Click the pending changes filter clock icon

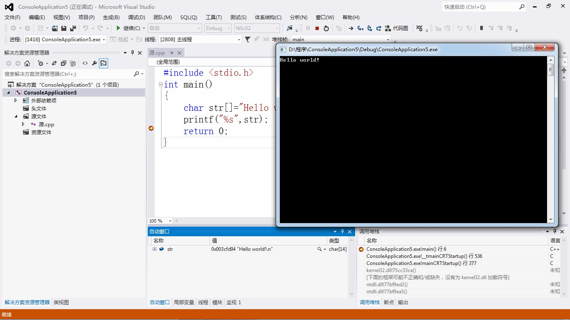pyautogui.click(x=41, y=63)
